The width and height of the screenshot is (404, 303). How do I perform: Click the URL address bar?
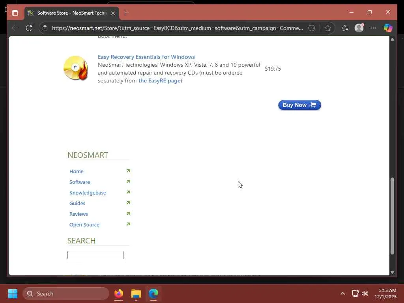[177, 28]
